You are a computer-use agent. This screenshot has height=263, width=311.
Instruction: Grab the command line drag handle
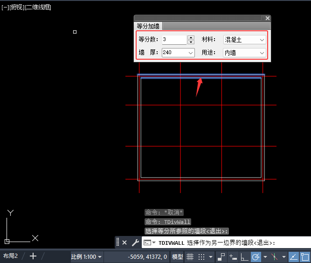point(117,242)
